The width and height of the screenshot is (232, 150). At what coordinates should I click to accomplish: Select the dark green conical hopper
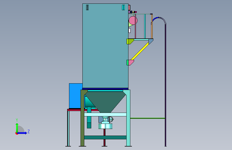pos(105,102)
